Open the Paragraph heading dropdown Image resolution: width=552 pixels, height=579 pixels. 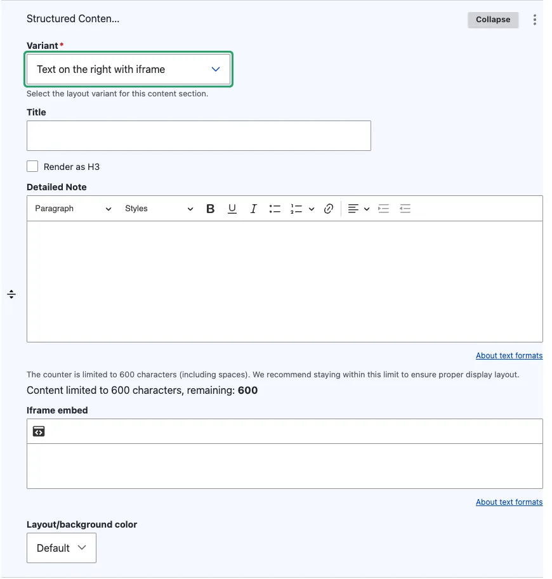(73, 209)
